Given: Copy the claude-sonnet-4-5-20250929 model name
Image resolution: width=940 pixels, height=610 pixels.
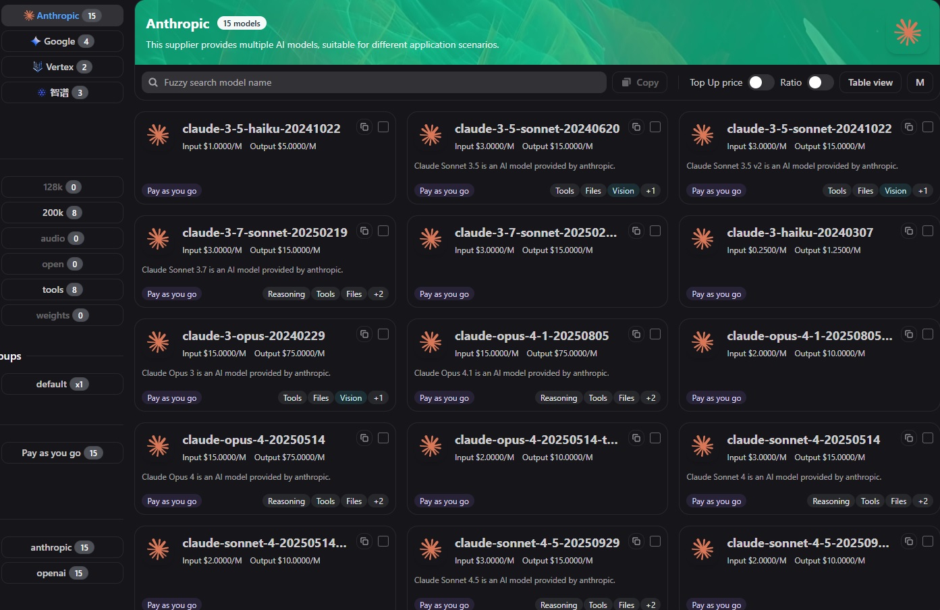Looking at the screenshot, I should pyautogui.click(x=636, y=541).
